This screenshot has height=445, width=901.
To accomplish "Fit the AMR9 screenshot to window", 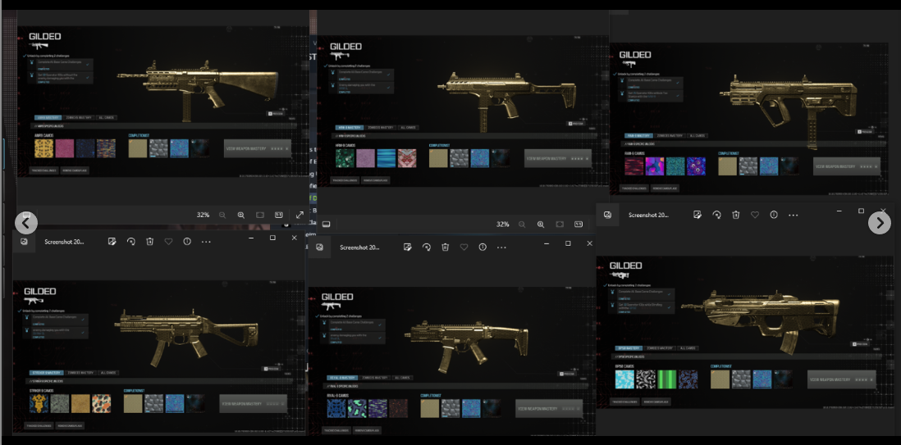I will [260, 215].
